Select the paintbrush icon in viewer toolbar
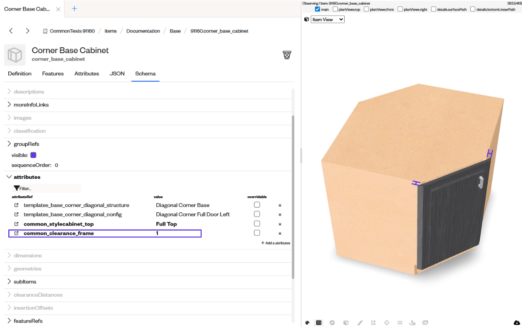The image size is (522, 327). 360,323
